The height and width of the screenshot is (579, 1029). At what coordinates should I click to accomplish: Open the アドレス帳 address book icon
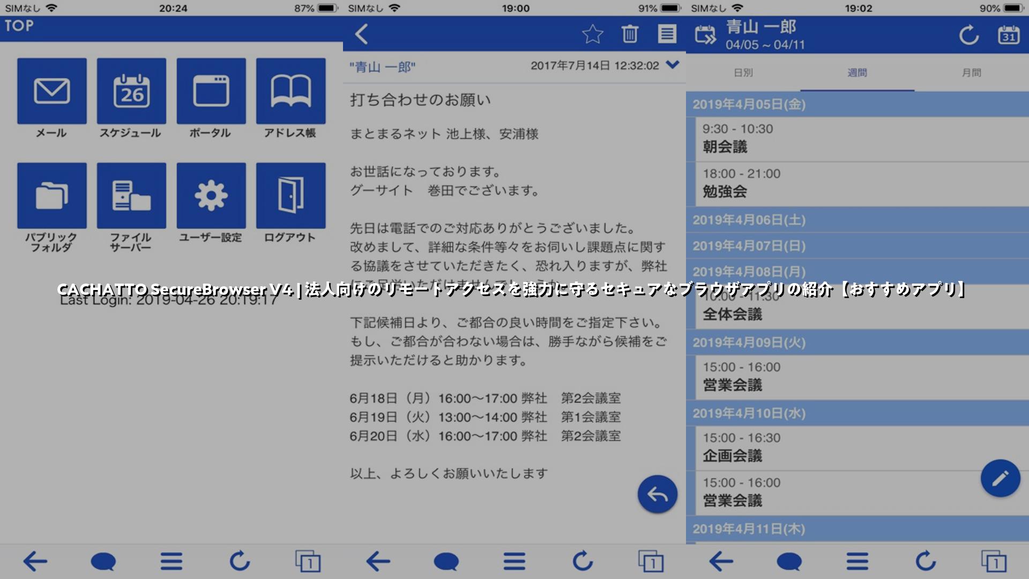point(291,91)
